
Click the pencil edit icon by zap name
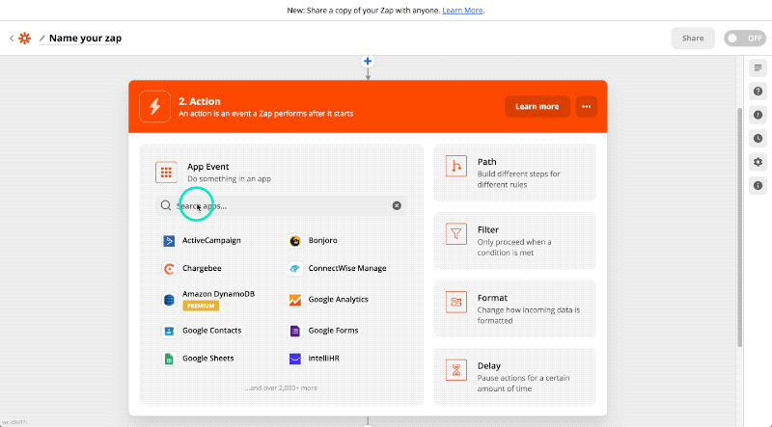[x=42, y=38]
